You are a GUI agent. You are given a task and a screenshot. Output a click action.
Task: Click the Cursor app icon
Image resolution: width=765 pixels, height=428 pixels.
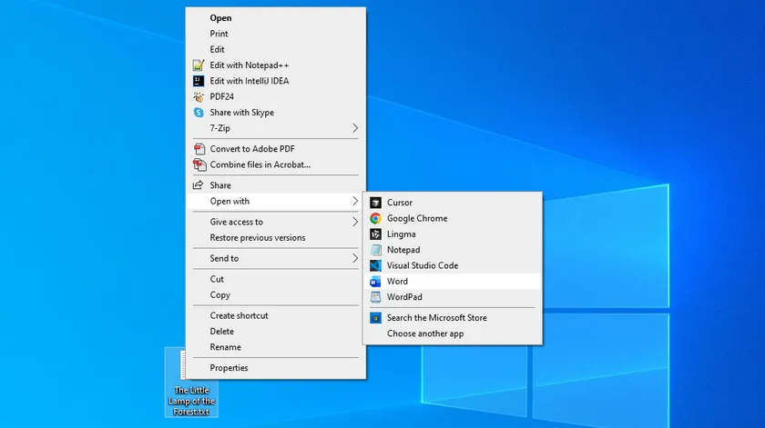coord(375,203)
